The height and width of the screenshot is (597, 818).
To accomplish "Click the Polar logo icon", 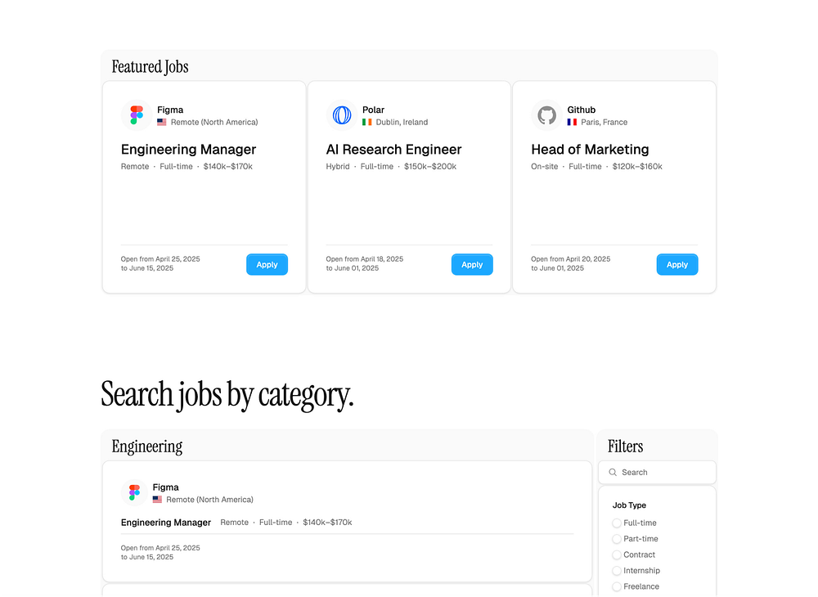I will [x=342, y=115].
